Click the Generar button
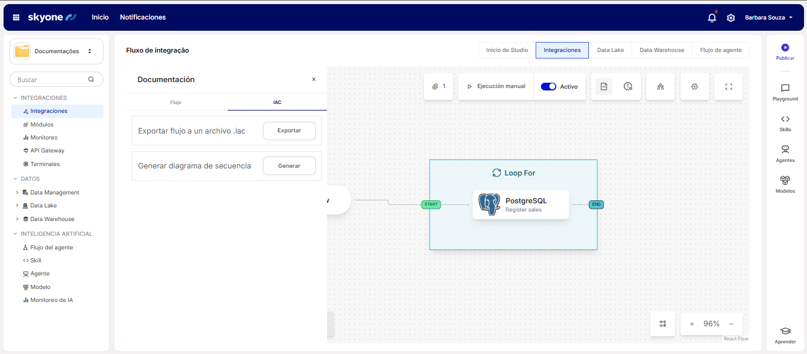The width and height of the screenshot is (807, 354). 289,166
